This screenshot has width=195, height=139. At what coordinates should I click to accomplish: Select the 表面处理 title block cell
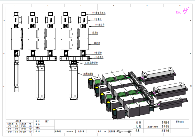165,130
